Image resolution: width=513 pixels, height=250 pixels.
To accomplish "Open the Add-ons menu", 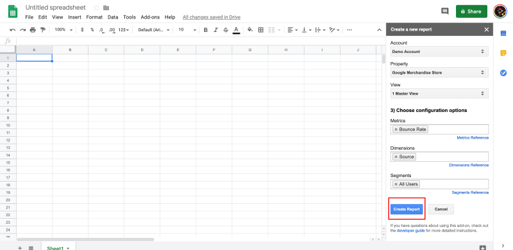I will pyautogui.click(x=151, y=17).
